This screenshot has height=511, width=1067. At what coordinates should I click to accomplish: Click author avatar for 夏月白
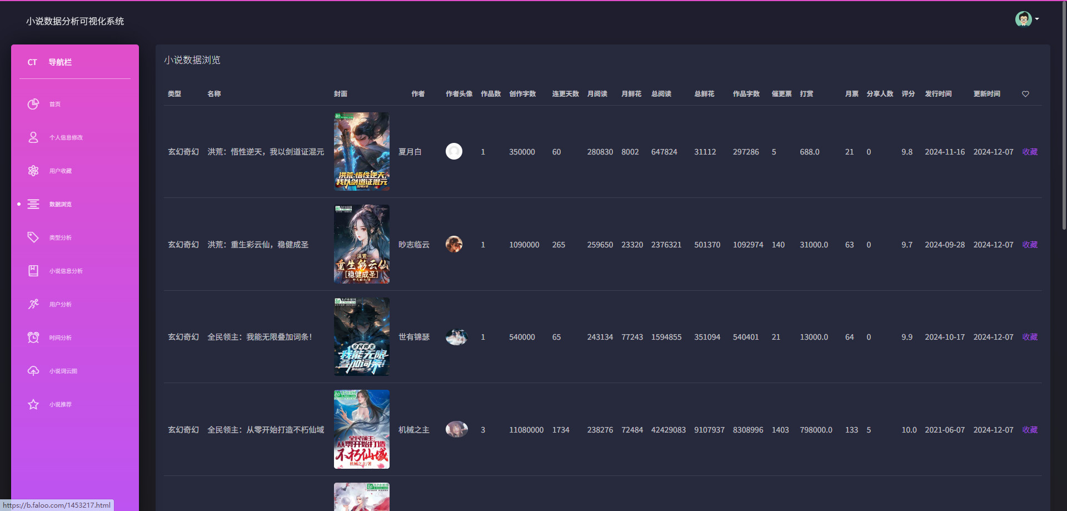click(x=454, y=151)
